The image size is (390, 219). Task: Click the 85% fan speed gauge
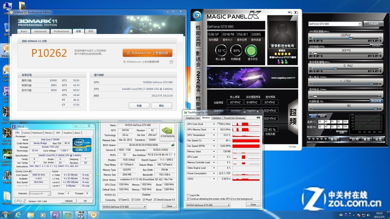tap(236, 51)
